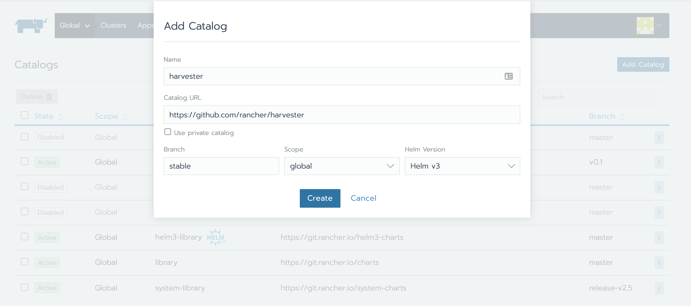
Task: Click the Active badge in helm3-library row
Action: [x=47, y=238]
